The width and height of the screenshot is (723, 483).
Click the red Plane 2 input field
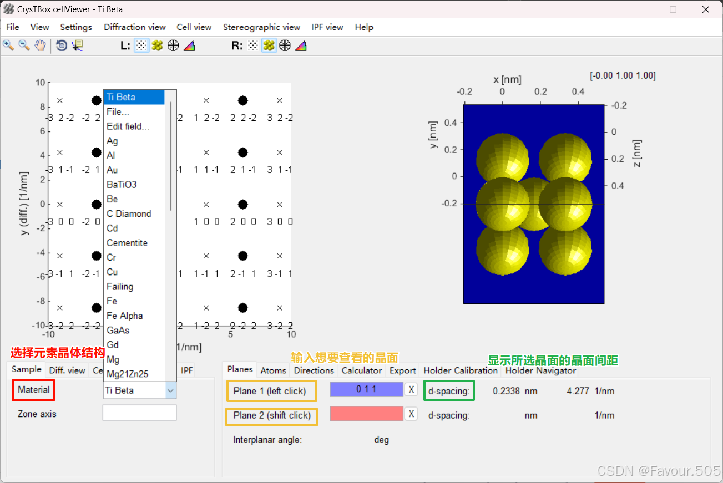pyautogui.click(x=366, y=414)
